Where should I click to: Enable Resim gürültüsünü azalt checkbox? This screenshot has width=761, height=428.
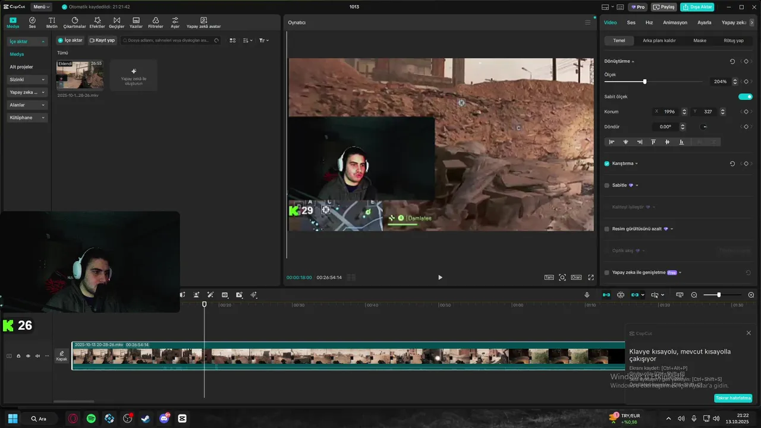607,229
